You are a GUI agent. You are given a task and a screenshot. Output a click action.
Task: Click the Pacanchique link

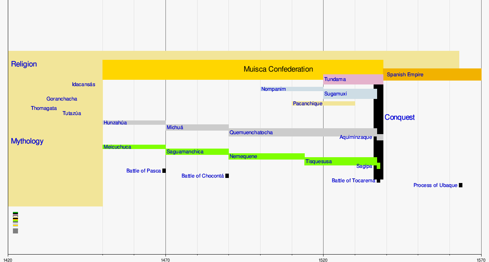[x=307, y=104]
